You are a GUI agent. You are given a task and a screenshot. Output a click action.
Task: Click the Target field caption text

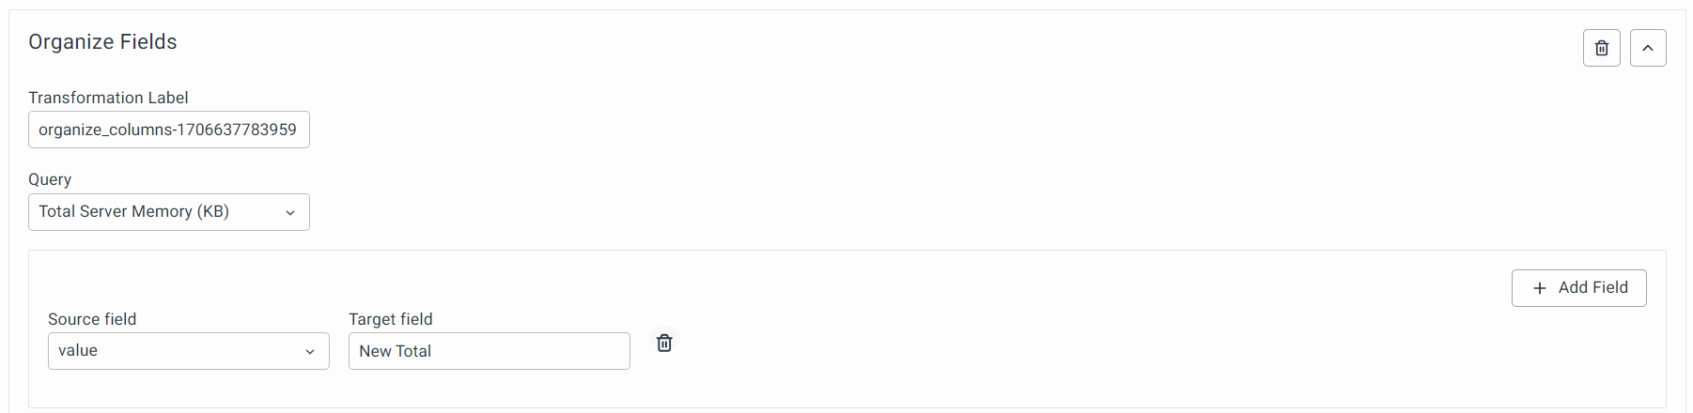point(391,319)
